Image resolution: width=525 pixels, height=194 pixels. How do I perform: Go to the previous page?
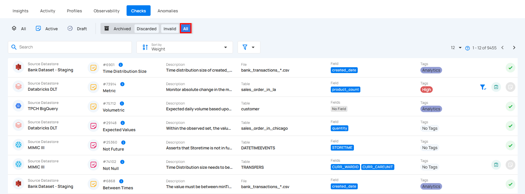[502, 48]
